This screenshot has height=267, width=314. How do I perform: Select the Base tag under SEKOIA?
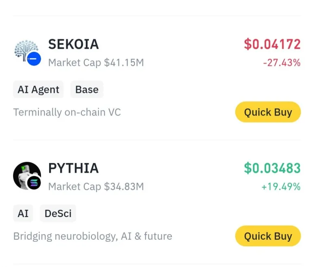pyautogui.click(x=87, y=90)
